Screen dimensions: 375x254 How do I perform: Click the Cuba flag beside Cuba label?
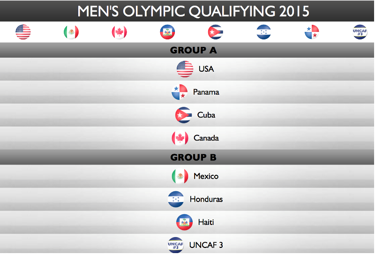(x=183, y=115)
